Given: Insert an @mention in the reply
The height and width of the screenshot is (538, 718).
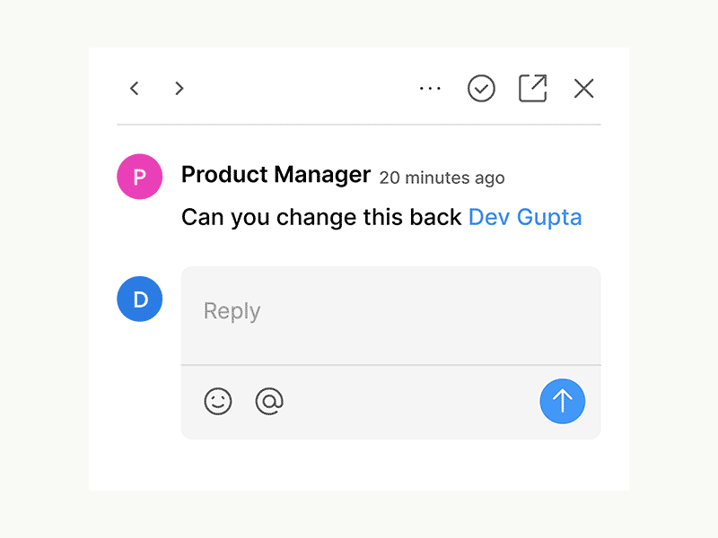Looking at the screenshot, I should pos(269,402).
